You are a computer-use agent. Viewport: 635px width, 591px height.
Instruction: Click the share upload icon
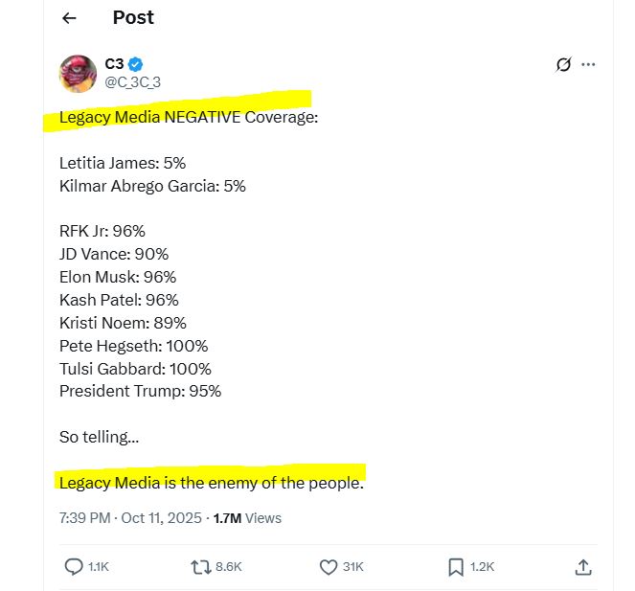click(582, 567)
